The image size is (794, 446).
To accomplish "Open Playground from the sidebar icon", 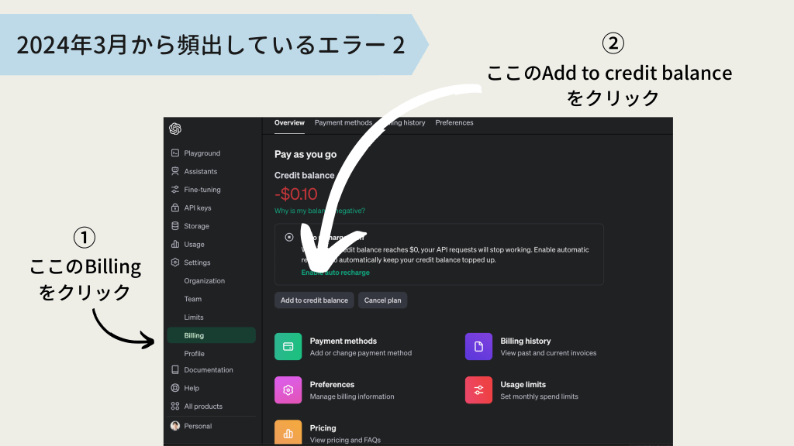I will pos(175,153).
